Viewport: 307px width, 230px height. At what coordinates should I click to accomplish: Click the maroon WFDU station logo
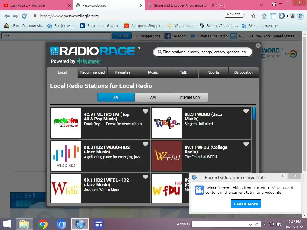tap(167, 156)
